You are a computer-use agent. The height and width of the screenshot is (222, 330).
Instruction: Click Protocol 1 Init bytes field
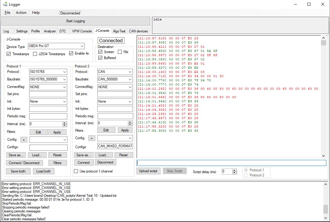click(48, 109)
